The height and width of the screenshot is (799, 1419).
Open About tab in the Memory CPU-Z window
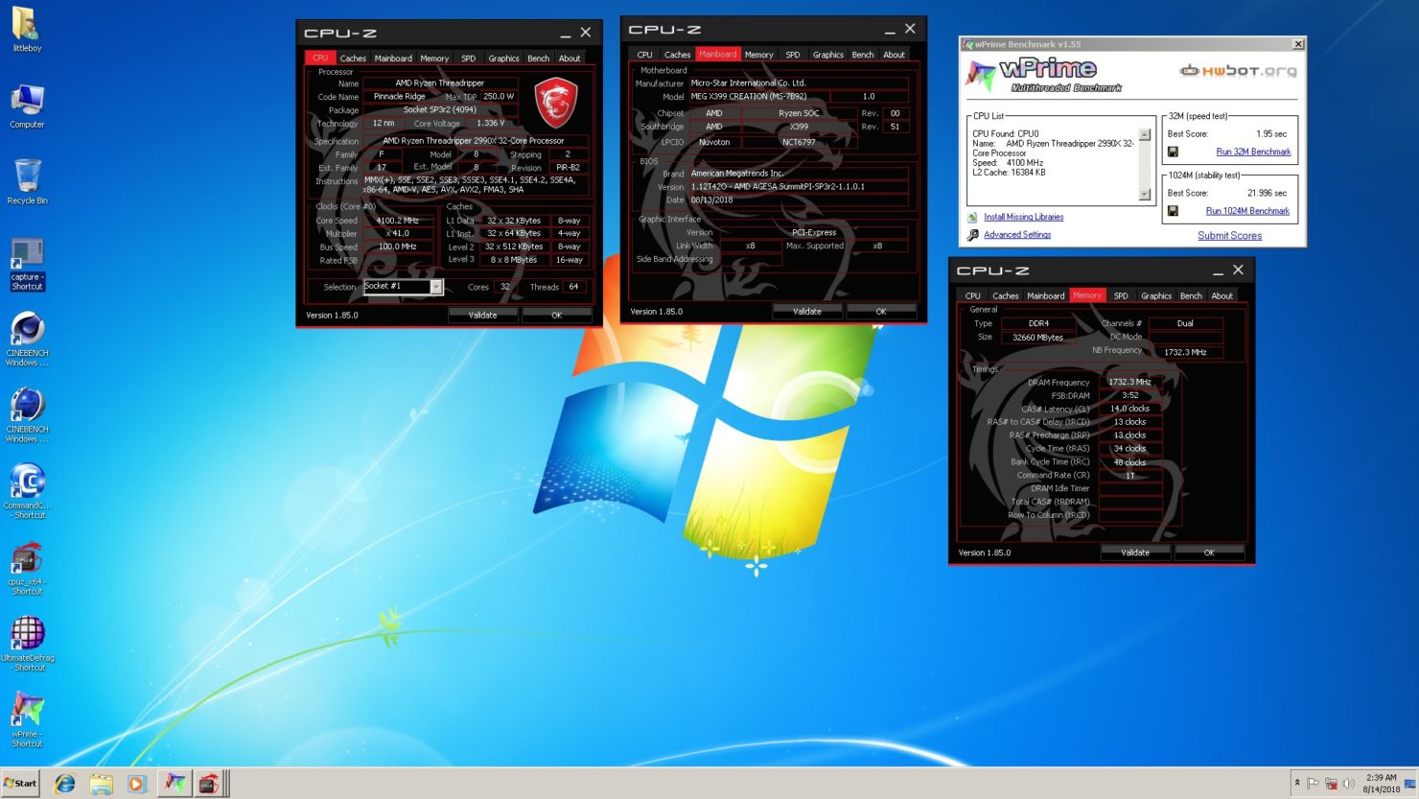pyautogui.click(x=1222, y=296)
